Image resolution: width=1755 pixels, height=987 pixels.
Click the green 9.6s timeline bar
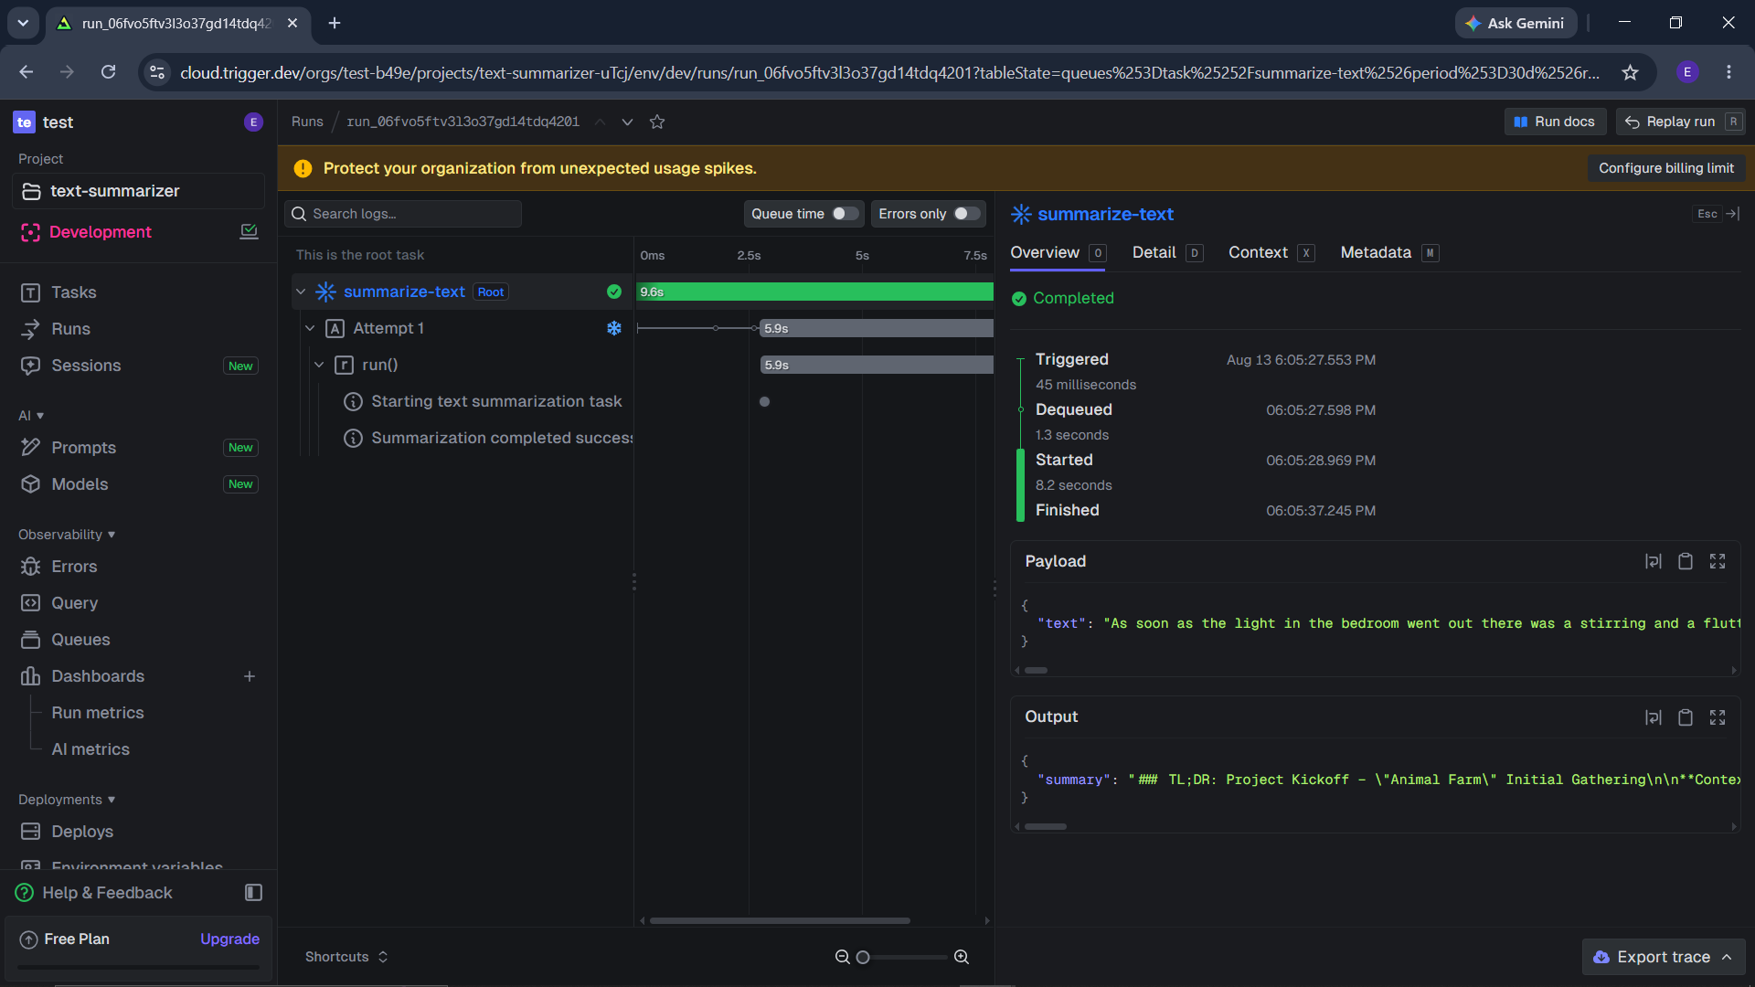click(x=814, y=292)
